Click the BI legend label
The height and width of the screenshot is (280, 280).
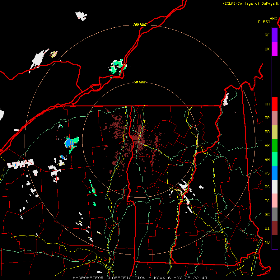pyautogui.click(x=267, y=228)
